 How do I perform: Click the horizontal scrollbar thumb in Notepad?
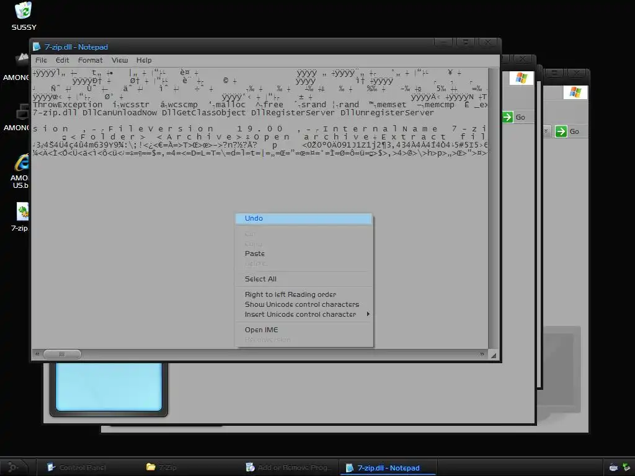[62, 354]
